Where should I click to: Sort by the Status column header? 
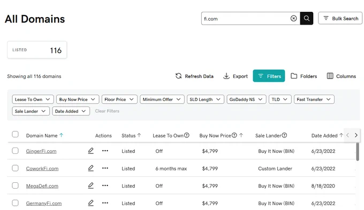pos(131,135)
